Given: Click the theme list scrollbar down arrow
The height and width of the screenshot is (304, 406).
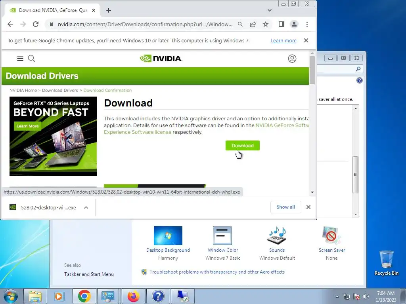Looking at the screenshot, I should [356, 214].
